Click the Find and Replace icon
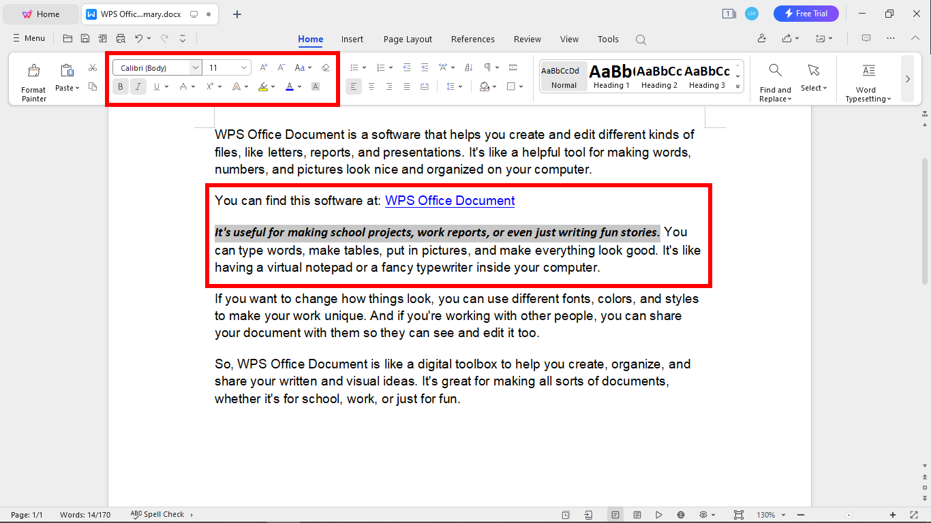The width and height of the screenshot is (931, 523). pyautogui.click(x=775, y=69)
